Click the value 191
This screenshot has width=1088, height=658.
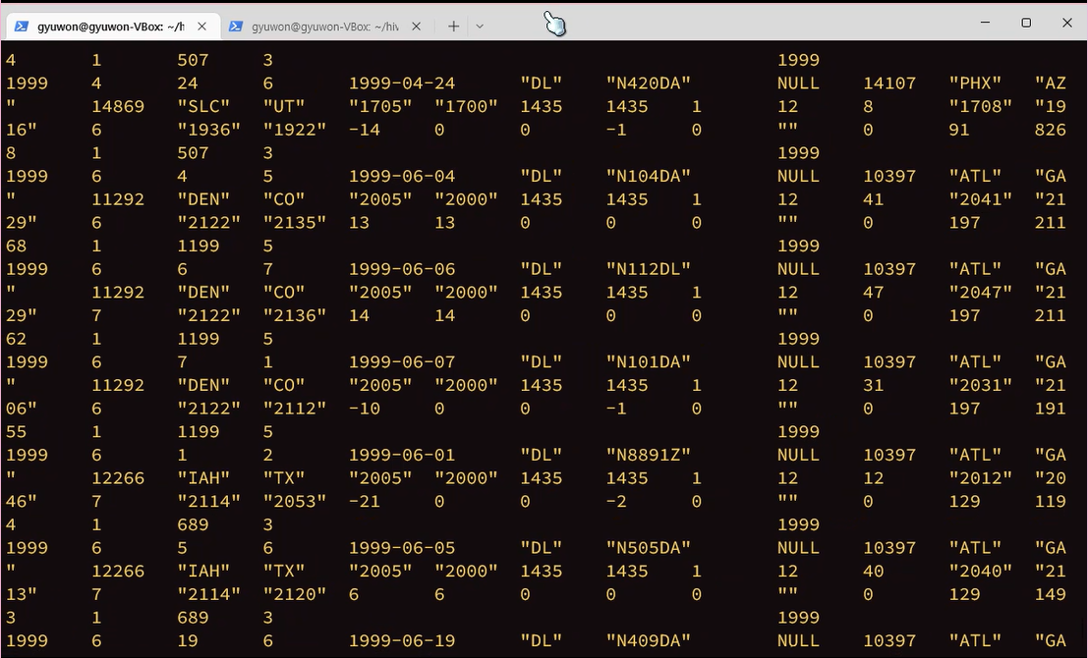tap(1050, 409)
